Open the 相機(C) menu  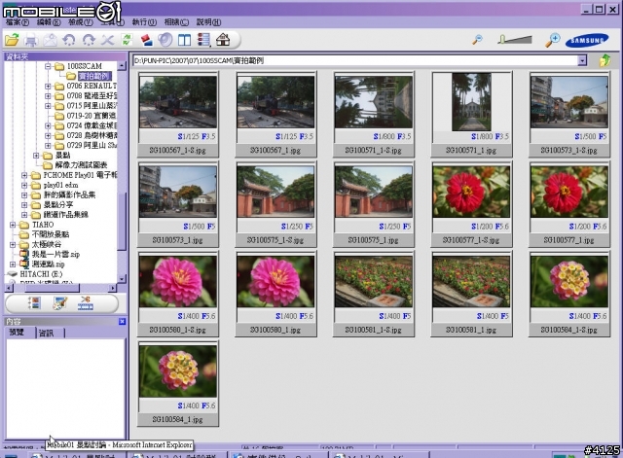point(176,22)
